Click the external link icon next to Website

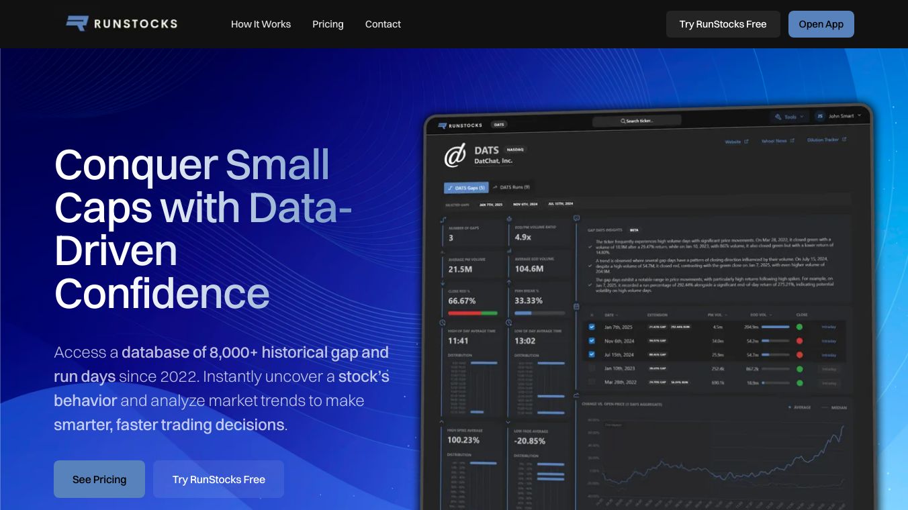coord(746,142)
